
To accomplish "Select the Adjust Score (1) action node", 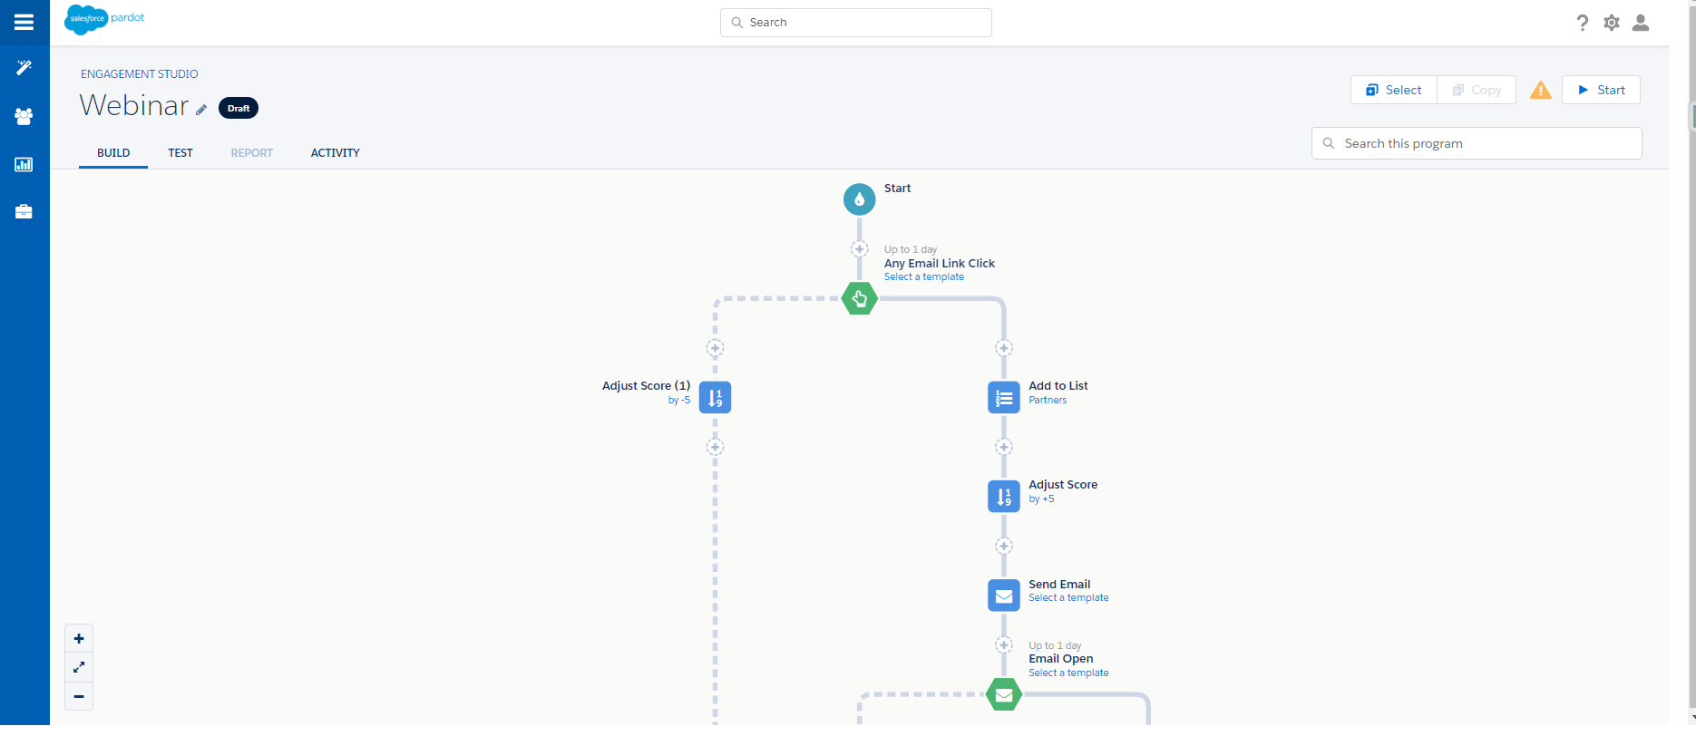I will click(715, 397).
